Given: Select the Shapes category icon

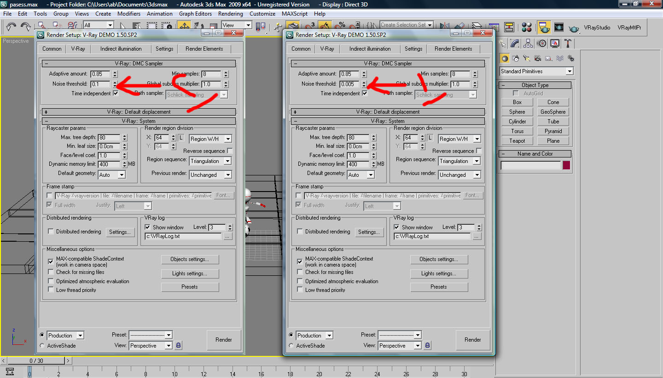Looking at the screenshot, I should [516, 58].
